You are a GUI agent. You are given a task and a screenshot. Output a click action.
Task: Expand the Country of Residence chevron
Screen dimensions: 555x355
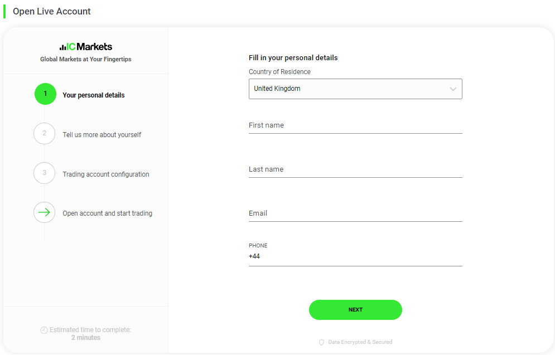(x=453, y=89)
